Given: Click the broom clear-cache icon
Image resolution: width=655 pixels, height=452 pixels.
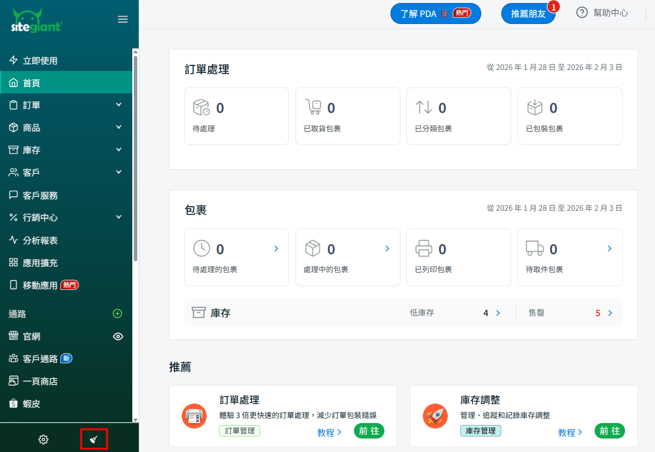Looking at the screenshot, I should click(94, 440).
